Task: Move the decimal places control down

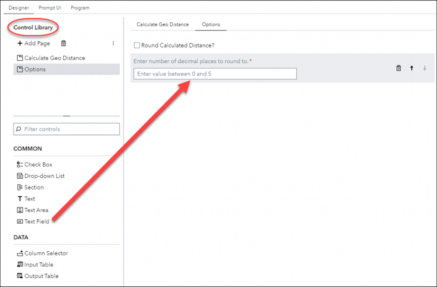Action: (x=424, y=68)
